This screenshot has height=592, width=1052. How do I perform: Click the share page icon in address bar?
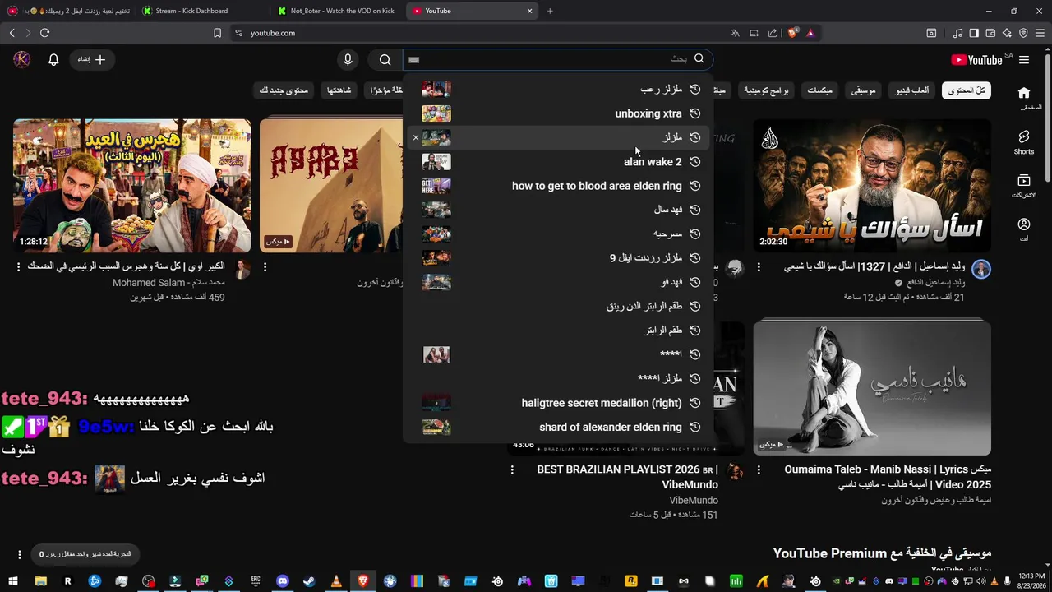click(x=773, y=33)
